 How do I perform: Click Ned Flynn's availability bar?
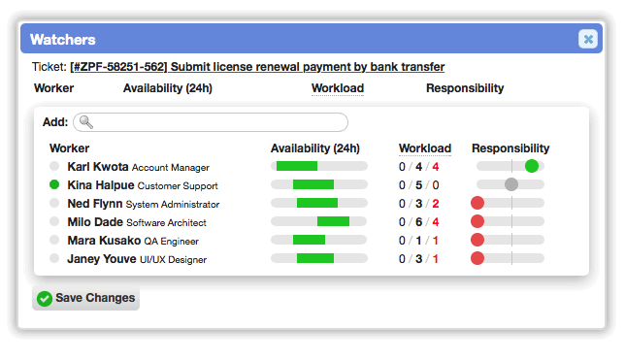point(319,203)
